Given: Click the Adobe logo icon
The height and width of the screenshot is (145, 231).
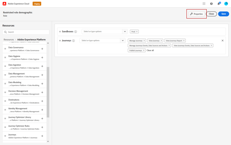Looking at the screenshot, I should 4,4.
